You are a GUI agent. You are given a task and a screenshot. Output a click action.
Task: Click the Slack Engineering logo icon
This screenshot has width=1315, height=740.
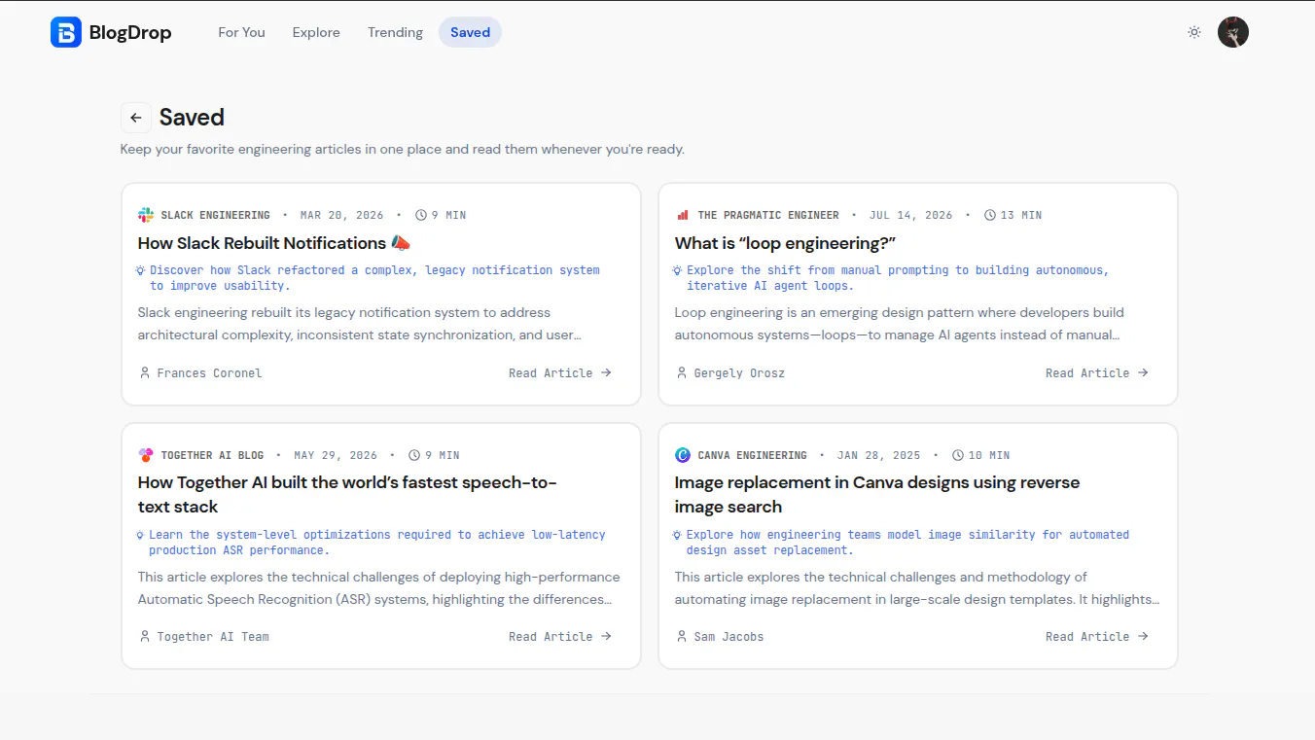pyautogui.click(x=146, y=215)
